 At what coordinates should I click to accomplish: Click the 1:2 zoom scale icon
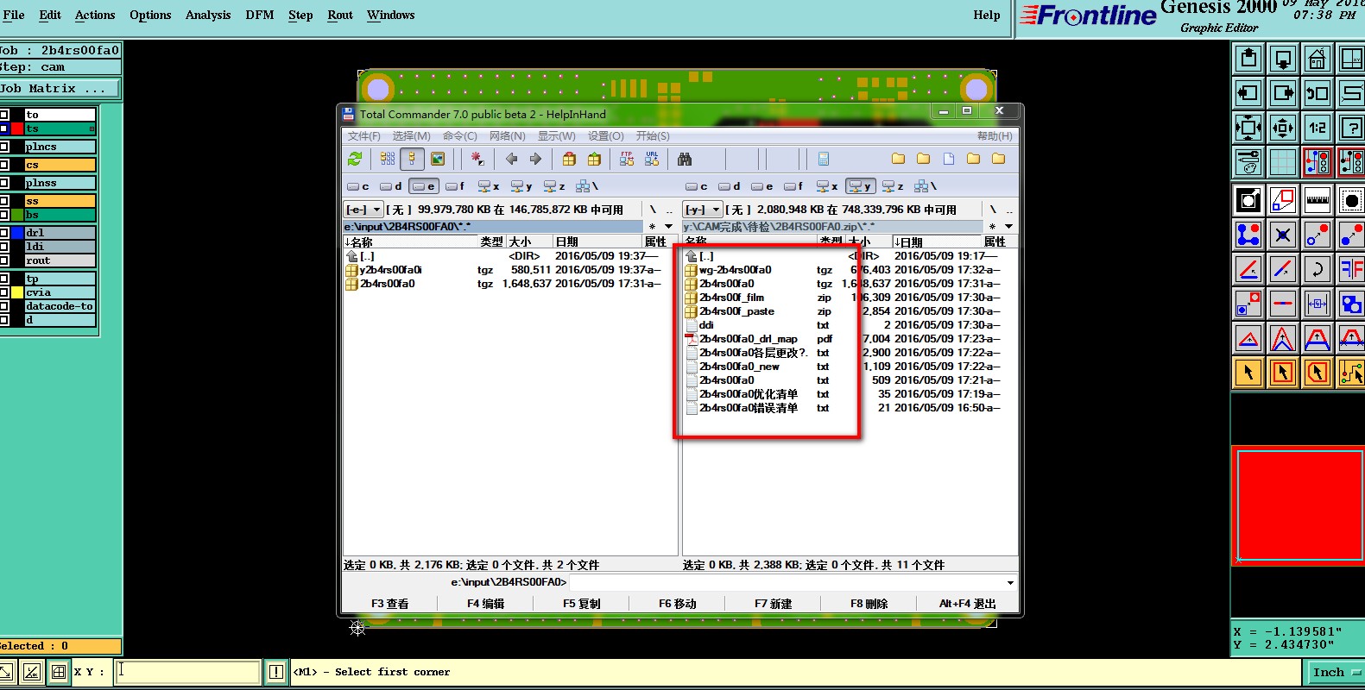1318,128
